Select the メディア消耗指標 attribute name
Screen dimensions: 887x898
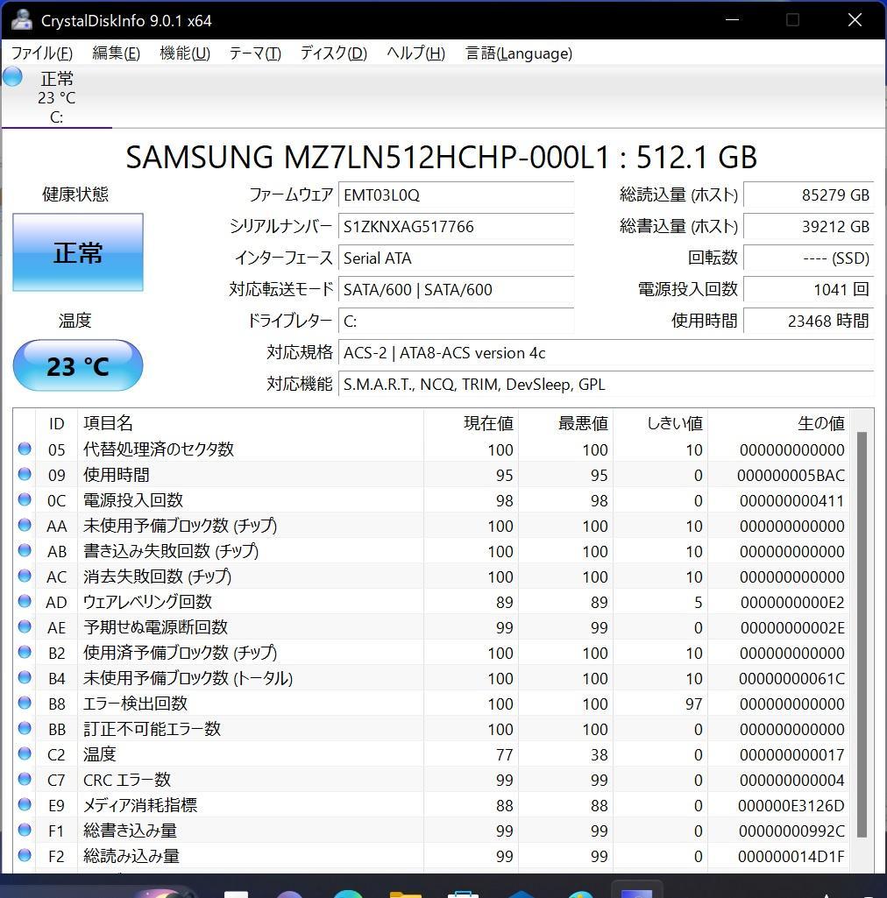(x=140, y=804)
